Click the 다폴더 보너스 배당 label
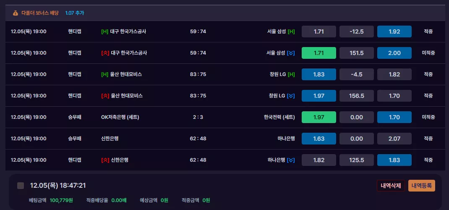The height and width of the screenshot is (210, 449). point(40,13)
